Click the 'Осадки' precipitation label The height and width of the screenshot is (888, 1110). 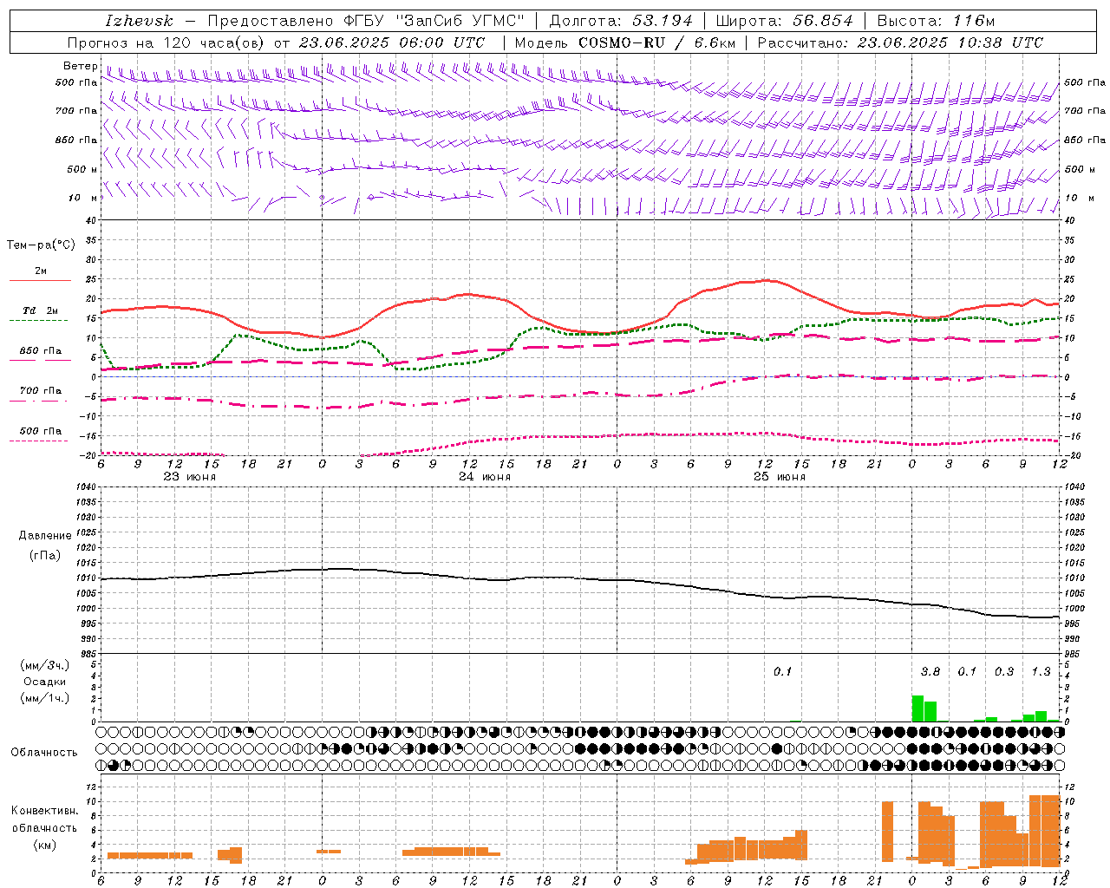[x=45, y=682]
